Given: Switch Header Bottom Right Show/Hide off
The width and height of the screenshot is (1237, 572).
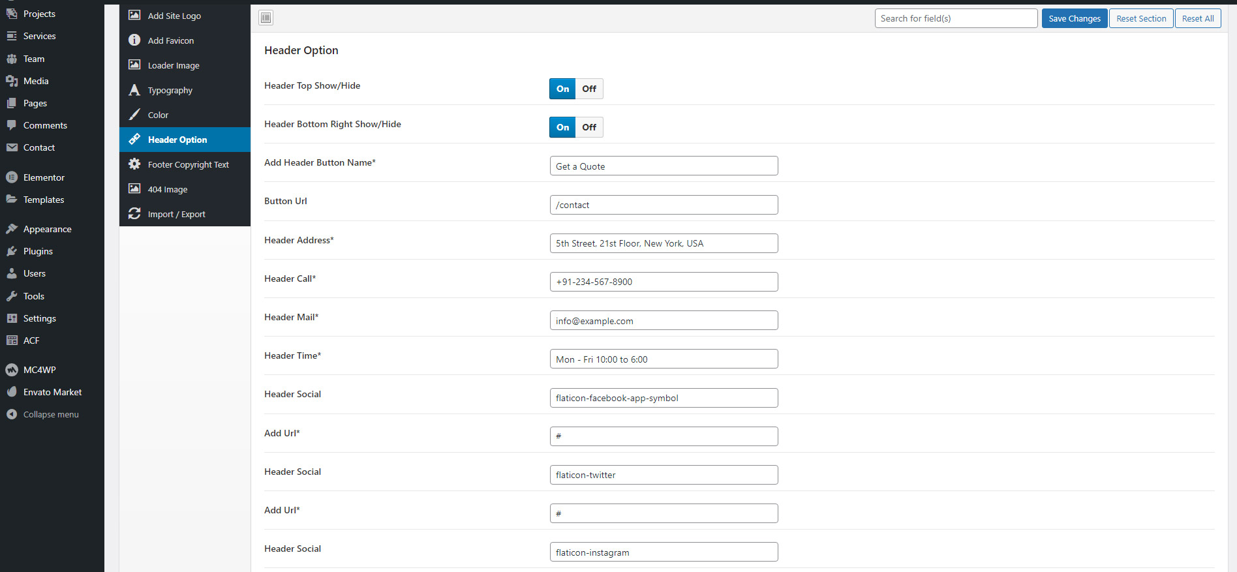Looking at the screenshot, I should tap(589, 127).
